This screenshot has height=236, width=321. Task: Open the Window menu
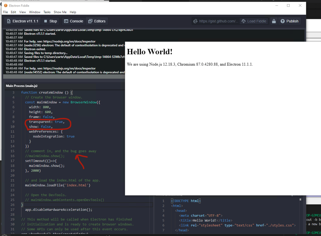point(35,12)
